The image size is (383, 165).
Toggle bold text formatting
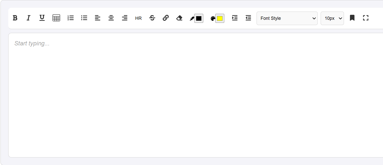(x=15, y=18)
